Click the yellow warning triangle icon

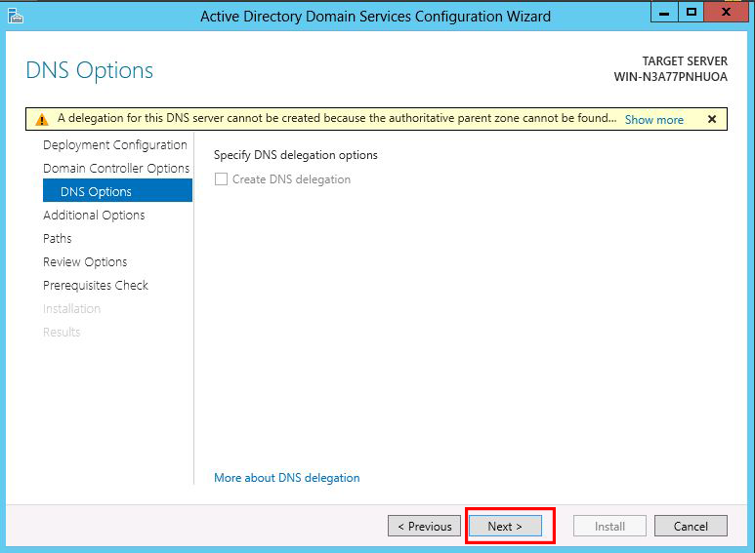tap(42, 119)
